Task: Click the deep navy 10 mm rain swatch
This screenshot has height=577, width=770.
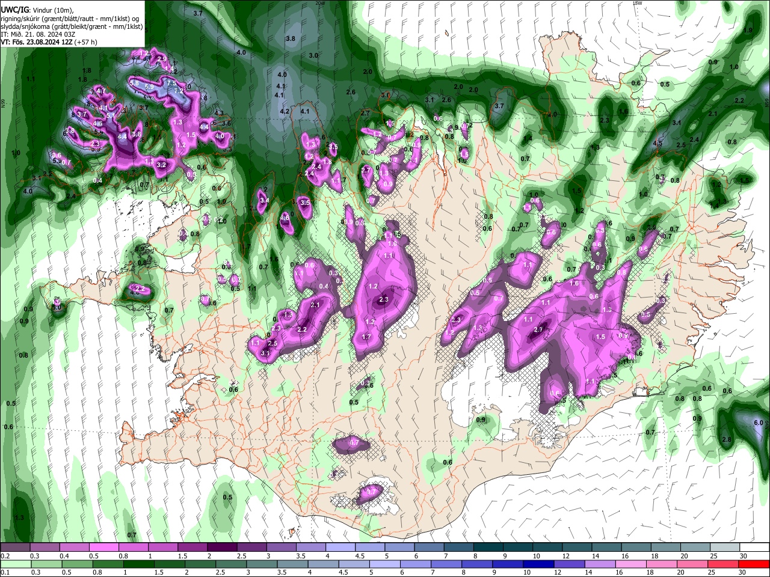Action: coord(539,564)
